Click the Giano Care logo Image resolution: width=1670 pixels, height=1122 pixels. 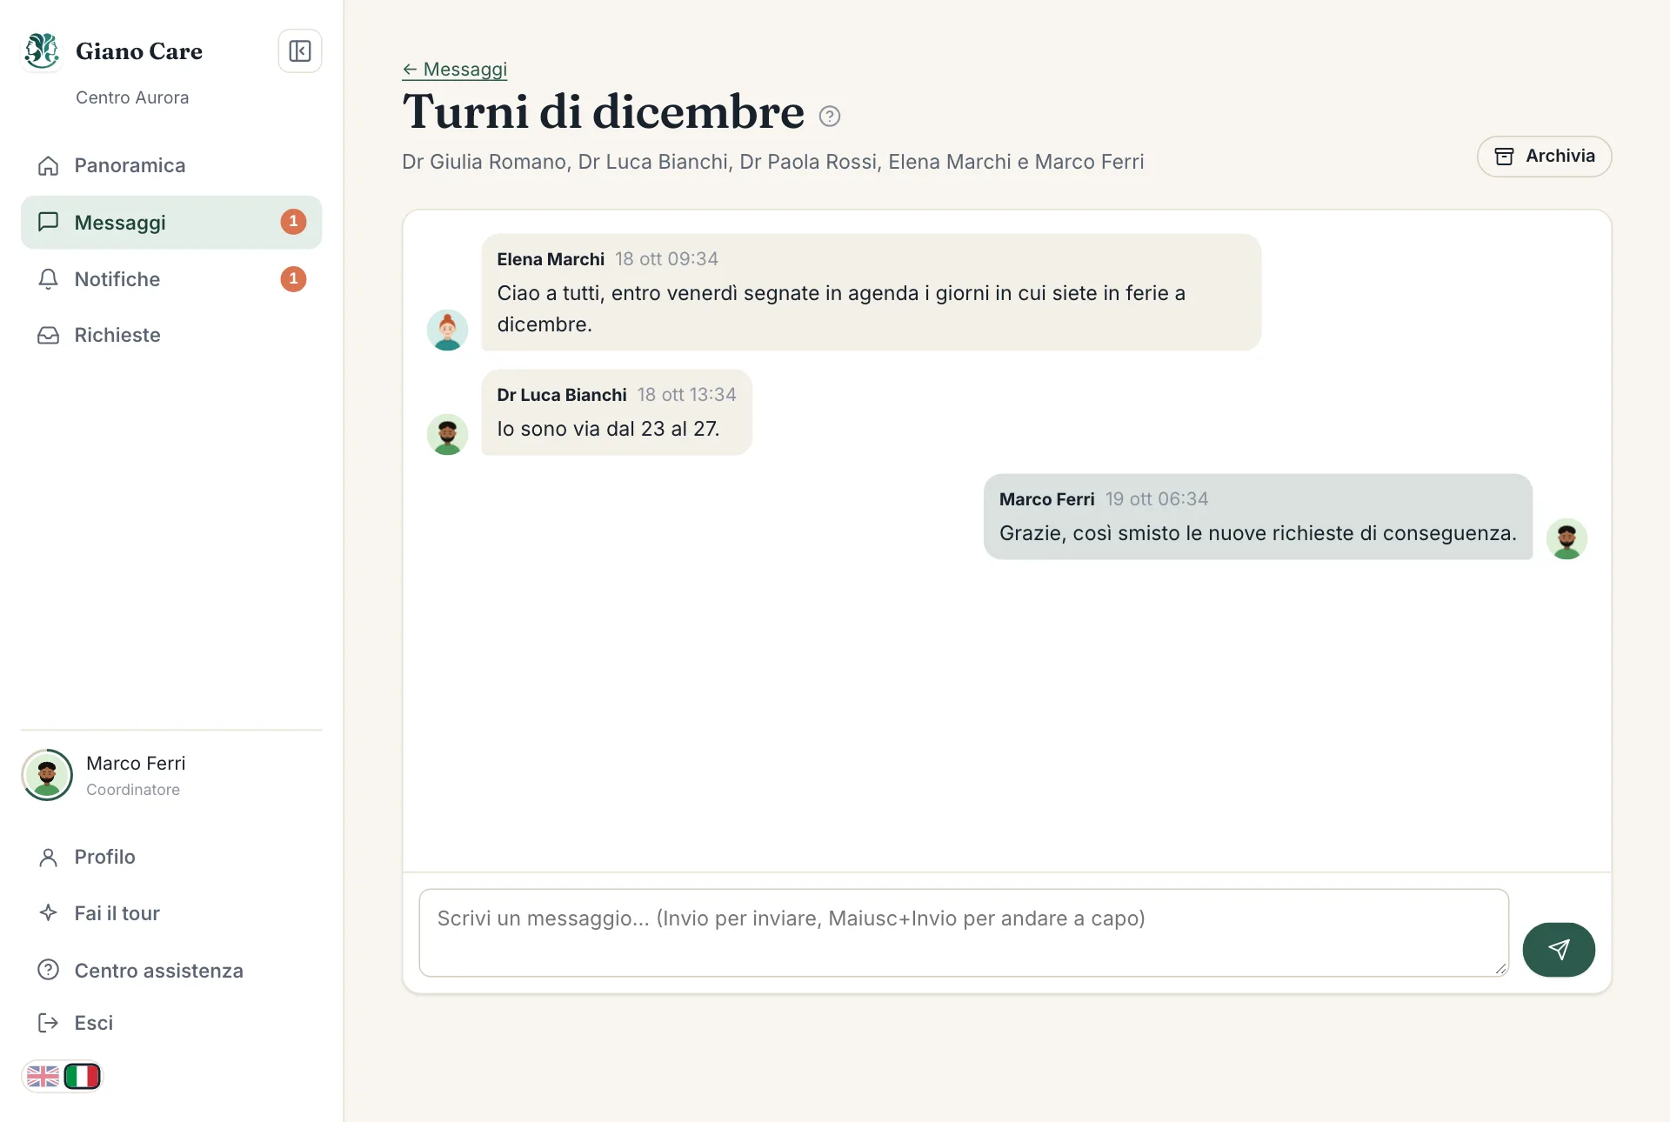(x=42, y=51)
